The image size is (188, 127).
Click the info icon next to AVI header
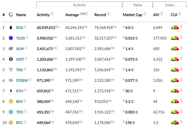tap(162, 14)
